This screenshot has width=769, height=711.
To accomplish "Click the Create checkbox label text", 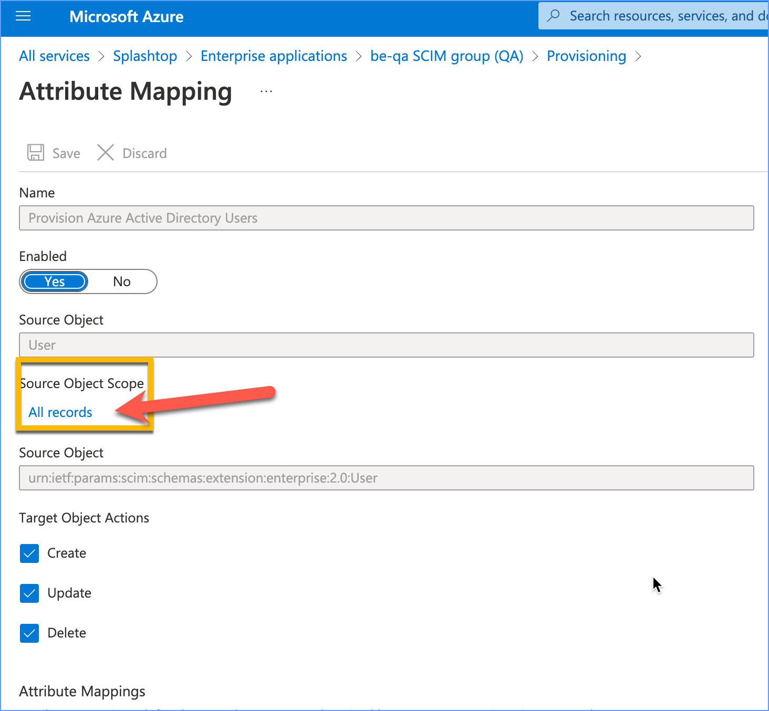I will (x=67, y=553).
